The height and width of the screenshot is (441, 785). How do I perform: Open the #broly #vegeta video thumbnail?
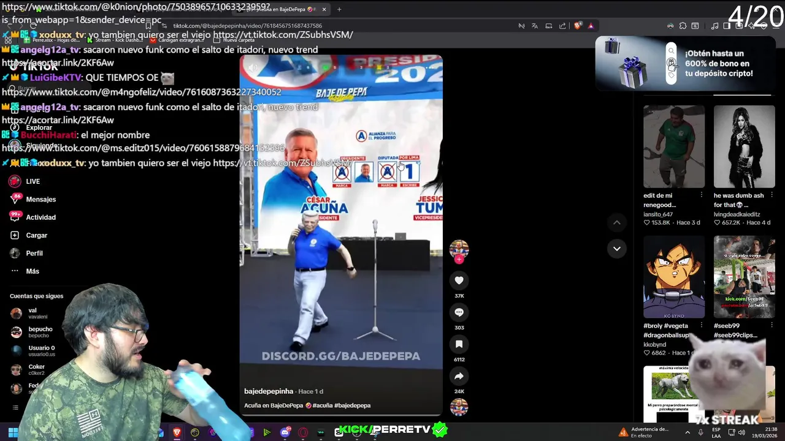click(674, 277)
